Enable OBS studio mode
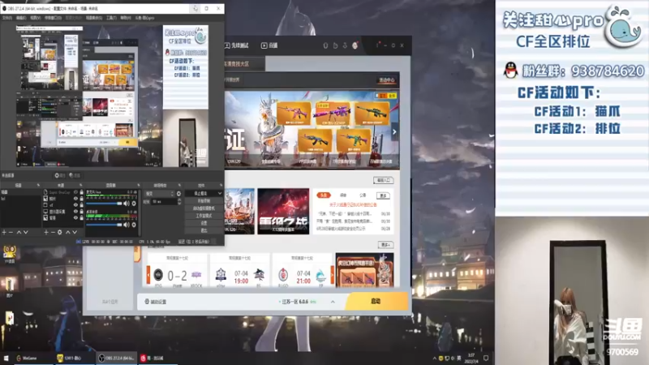 [x=204, y=216]
